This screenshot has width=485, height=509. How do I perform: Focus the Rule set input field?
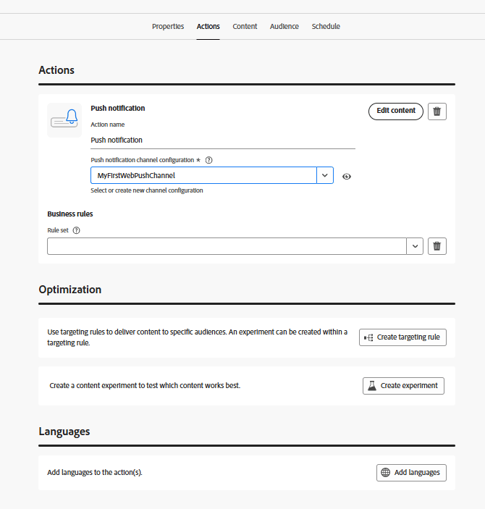point(227,246)
